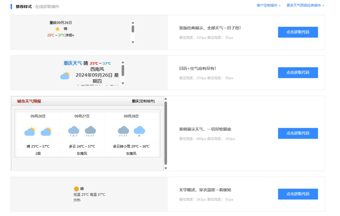
Task: Click the 09月28日 column header
Action: (x=131, y=116)
